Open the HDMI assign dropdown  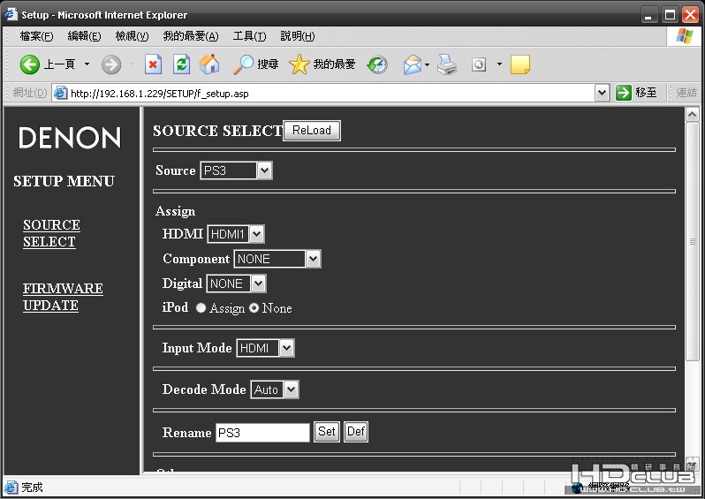point(236,234)
